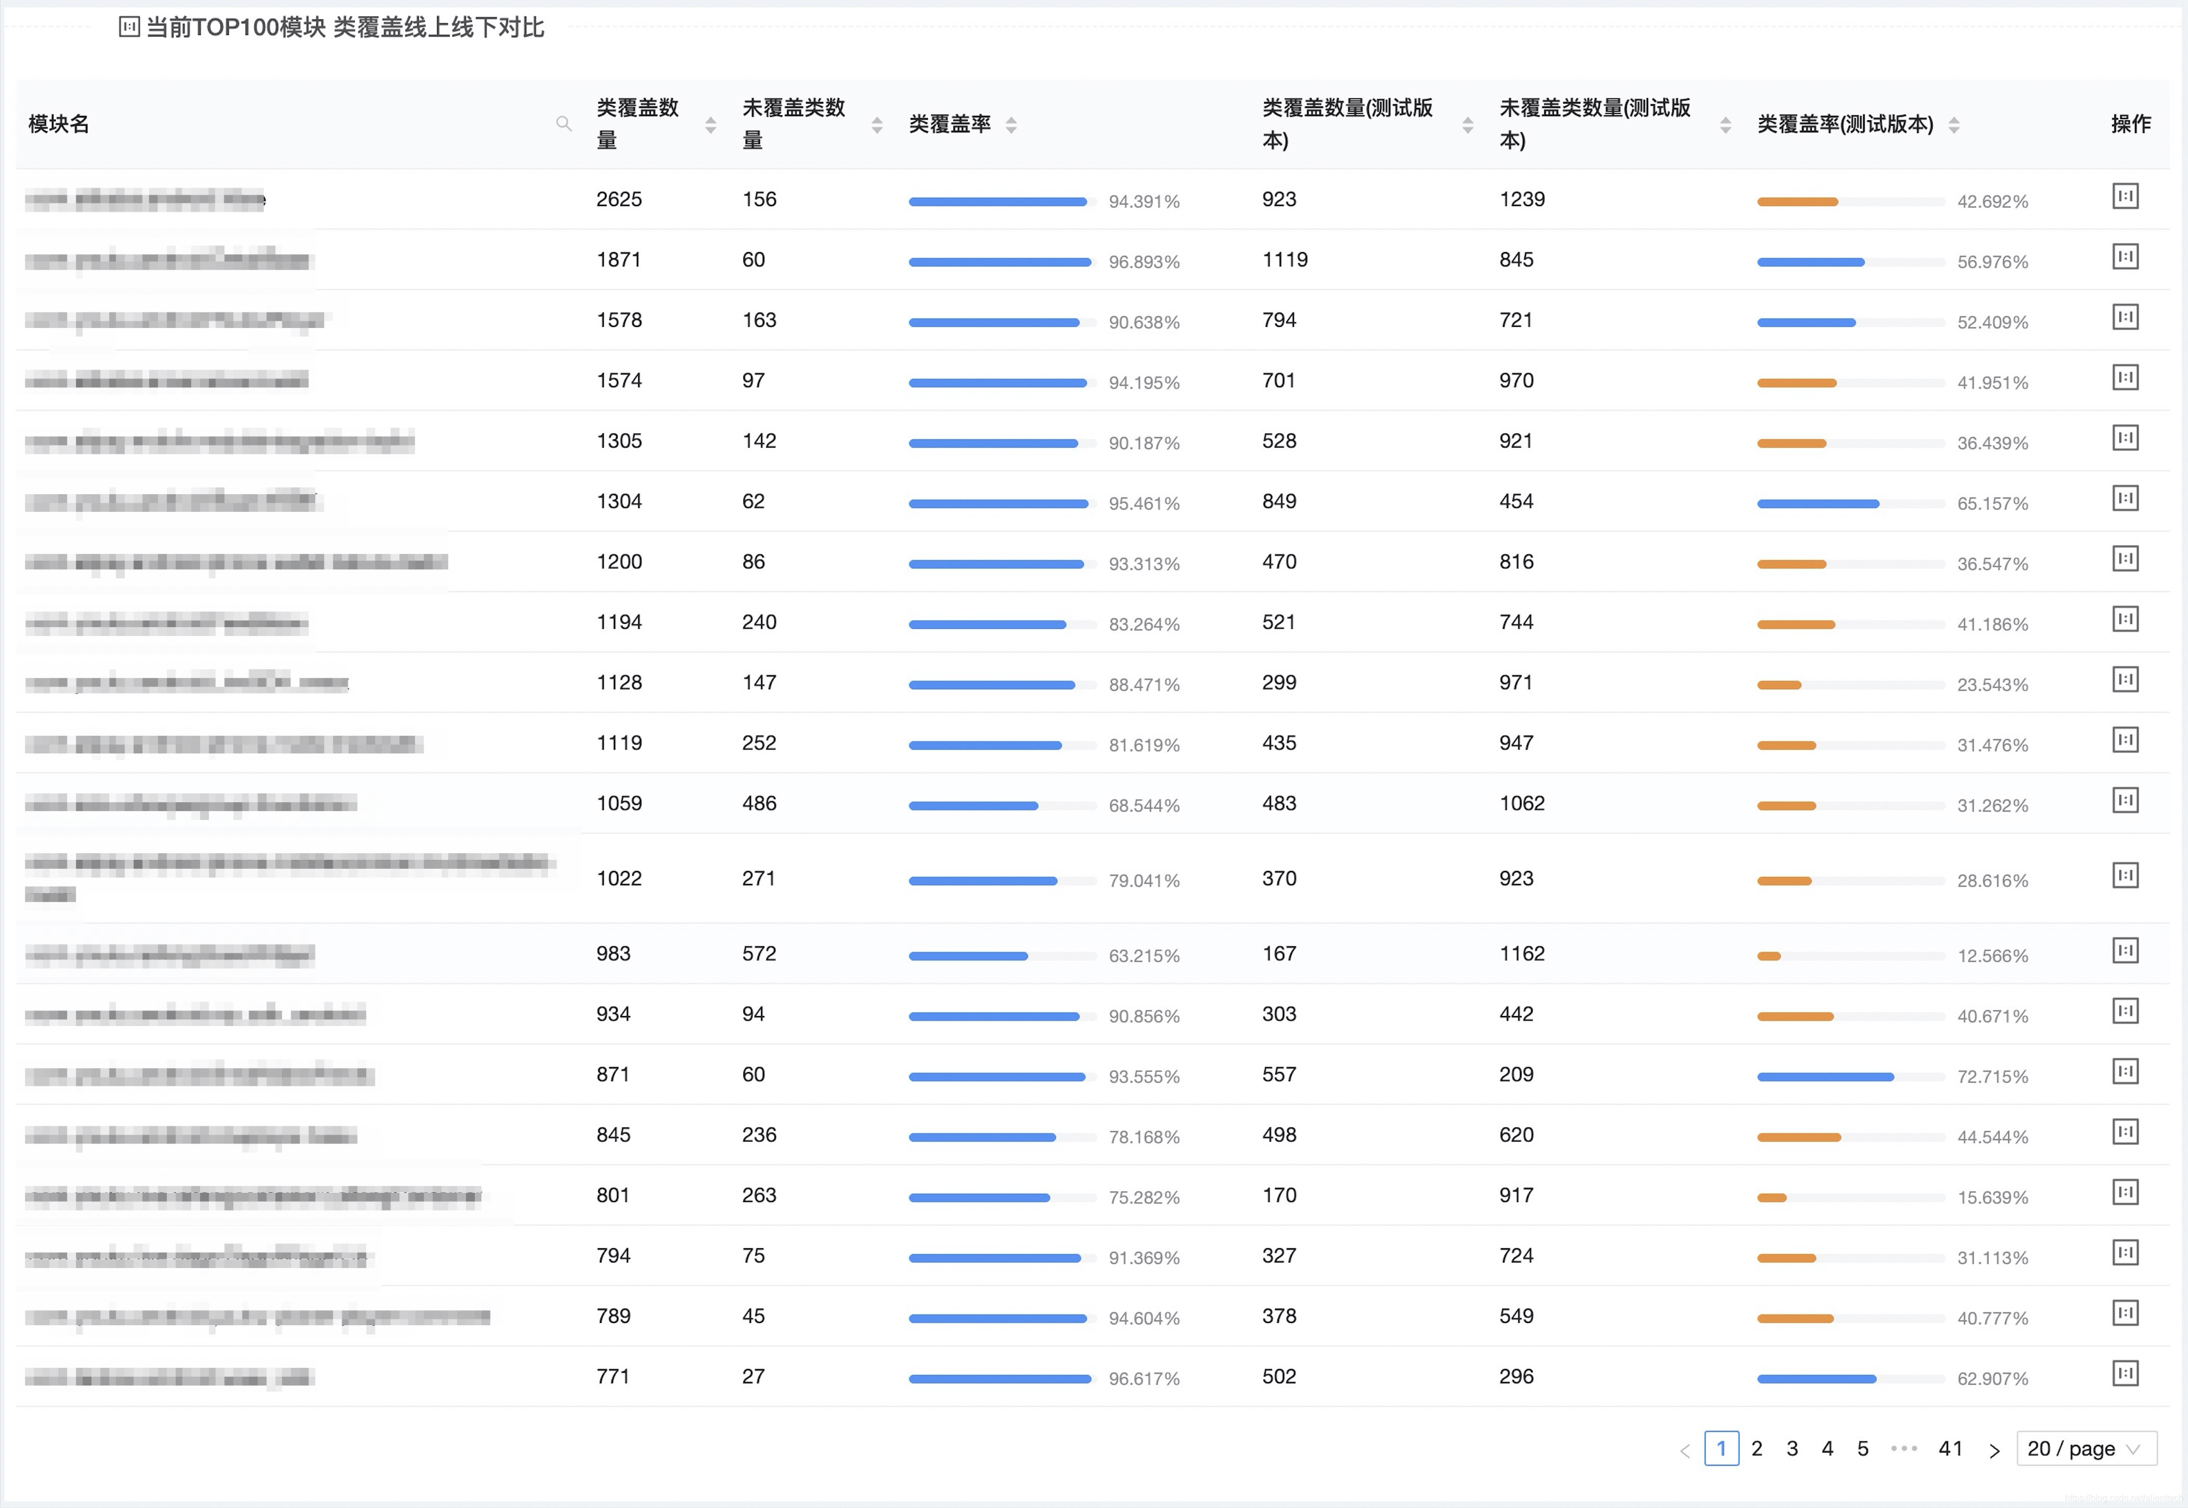Click the 操作 column header
The width and height of the screenshot is (2188, 1508).
click(x=2130, y=124)
